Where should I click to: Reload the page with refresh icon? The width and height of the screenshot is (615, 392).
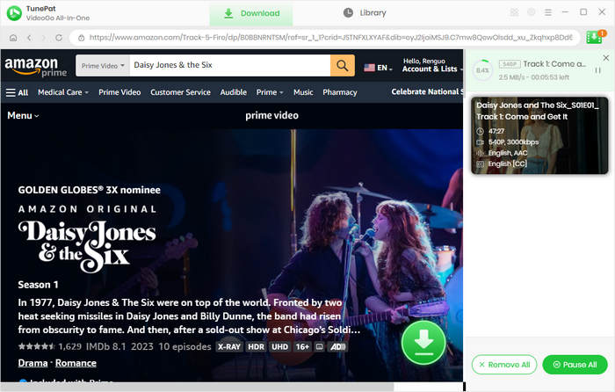coord(59,38)
